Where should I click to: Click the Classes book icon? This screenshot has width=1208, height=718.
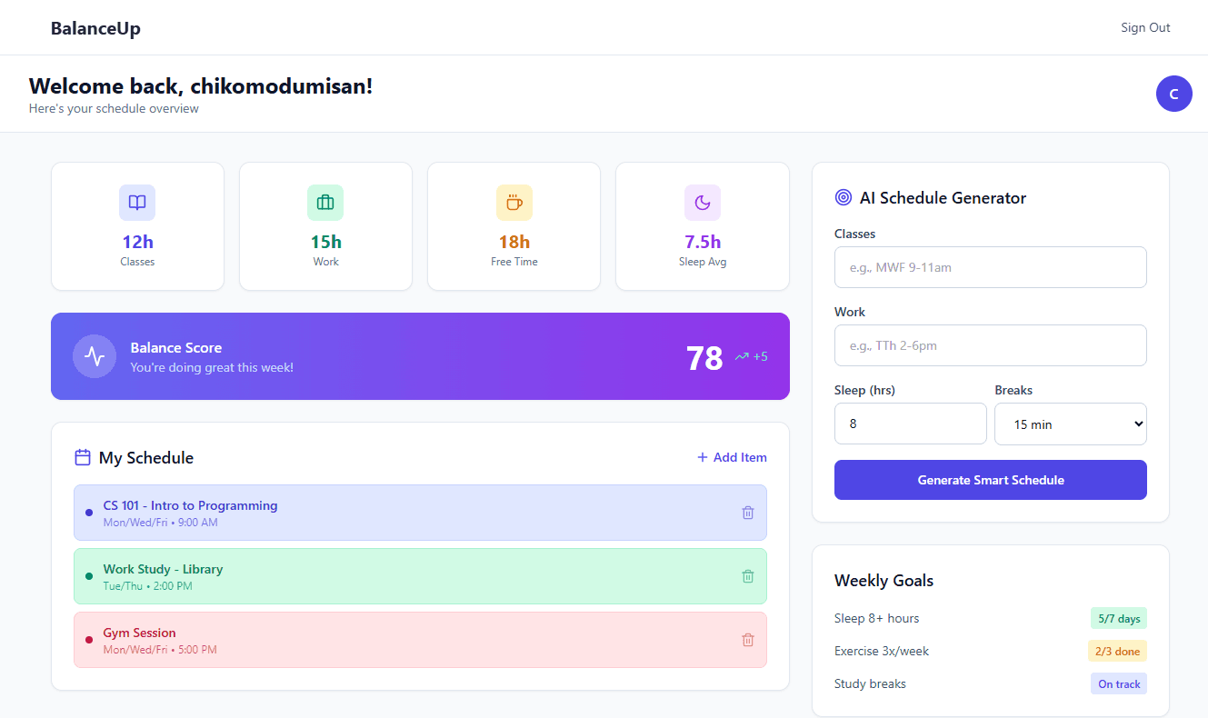(x=137, y=203)
